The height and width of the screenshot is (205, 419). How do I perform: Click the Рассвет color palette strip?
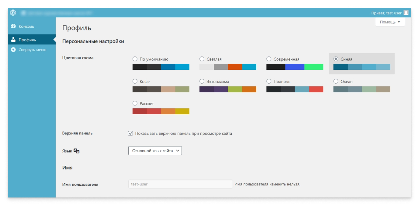[161, 111]
